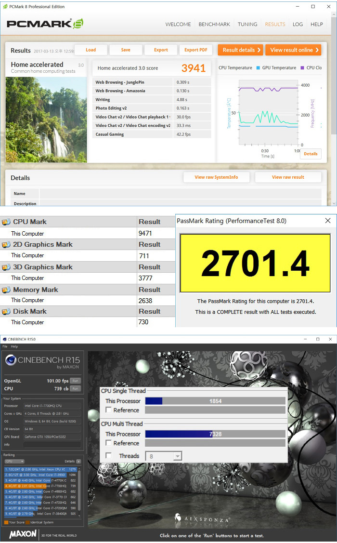Image resolution: width=337 pixels, height=543 pixels.
Task: Select ranking entry Intel Xeon 12C/24T 1279
Action: tap(40, 469)
